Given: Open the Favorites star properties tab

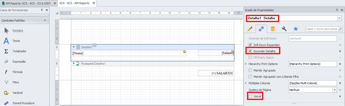Looking at the screenshot, I should pyautogui.click(x=295, y=29).
